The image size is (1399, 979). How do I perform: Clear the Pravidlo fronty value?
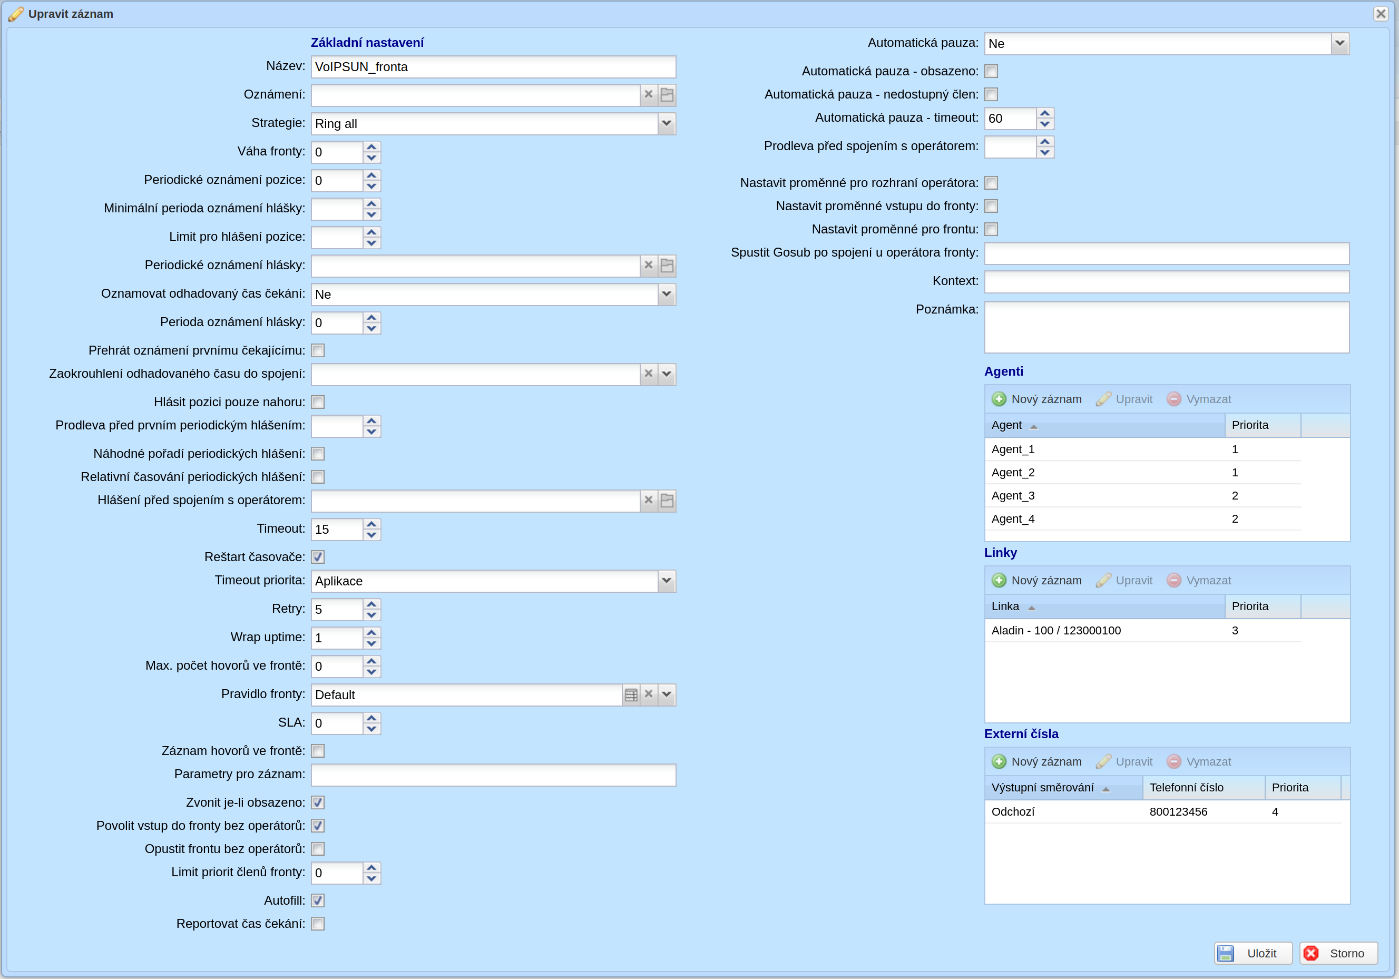pyautogui.click(x=648, y=694)
